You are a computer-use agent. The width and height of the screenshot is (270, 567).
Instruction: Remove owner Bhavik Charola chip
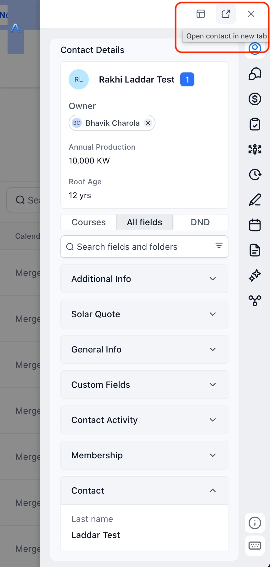[x=148, y=123]
